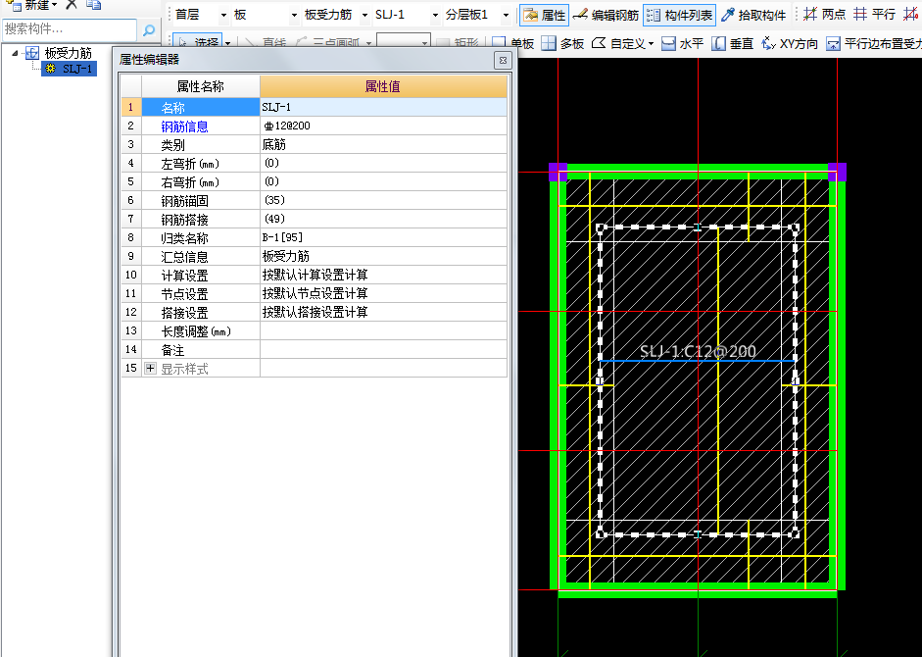
Task: Open the dropdown arrow next to 选择
Action: pos(227,43)
